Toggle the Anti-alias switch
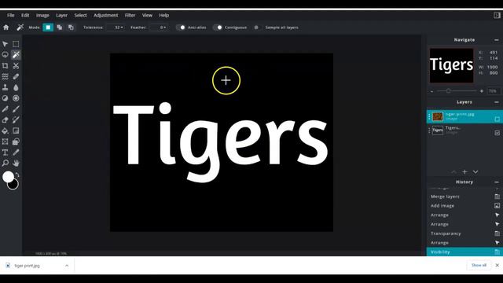The image size is (503, 283). 181,28
